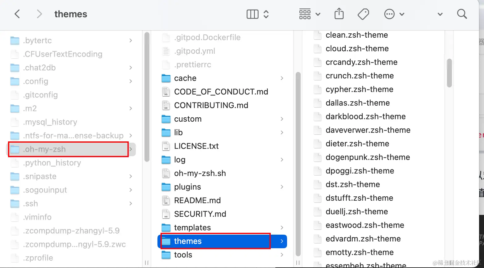
Task: Click the themes list scrollbar
Action: 449,73
